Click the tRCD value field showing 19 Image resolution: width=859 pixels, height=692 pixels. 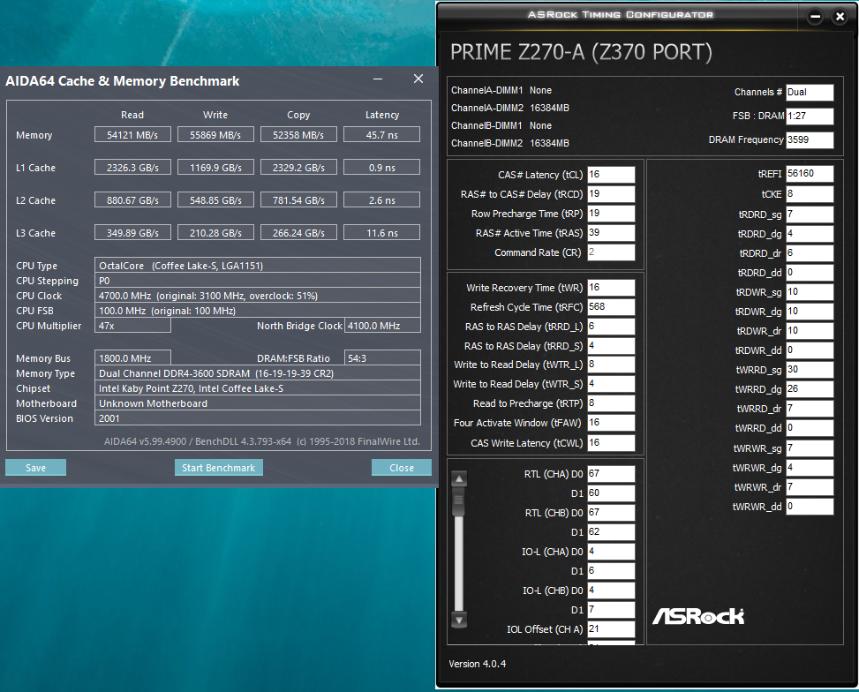click(611, 194)
